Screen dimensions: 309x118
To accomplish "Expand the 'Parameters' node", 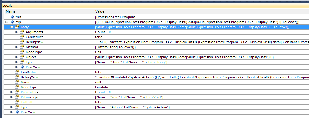I will coord(12,92).
